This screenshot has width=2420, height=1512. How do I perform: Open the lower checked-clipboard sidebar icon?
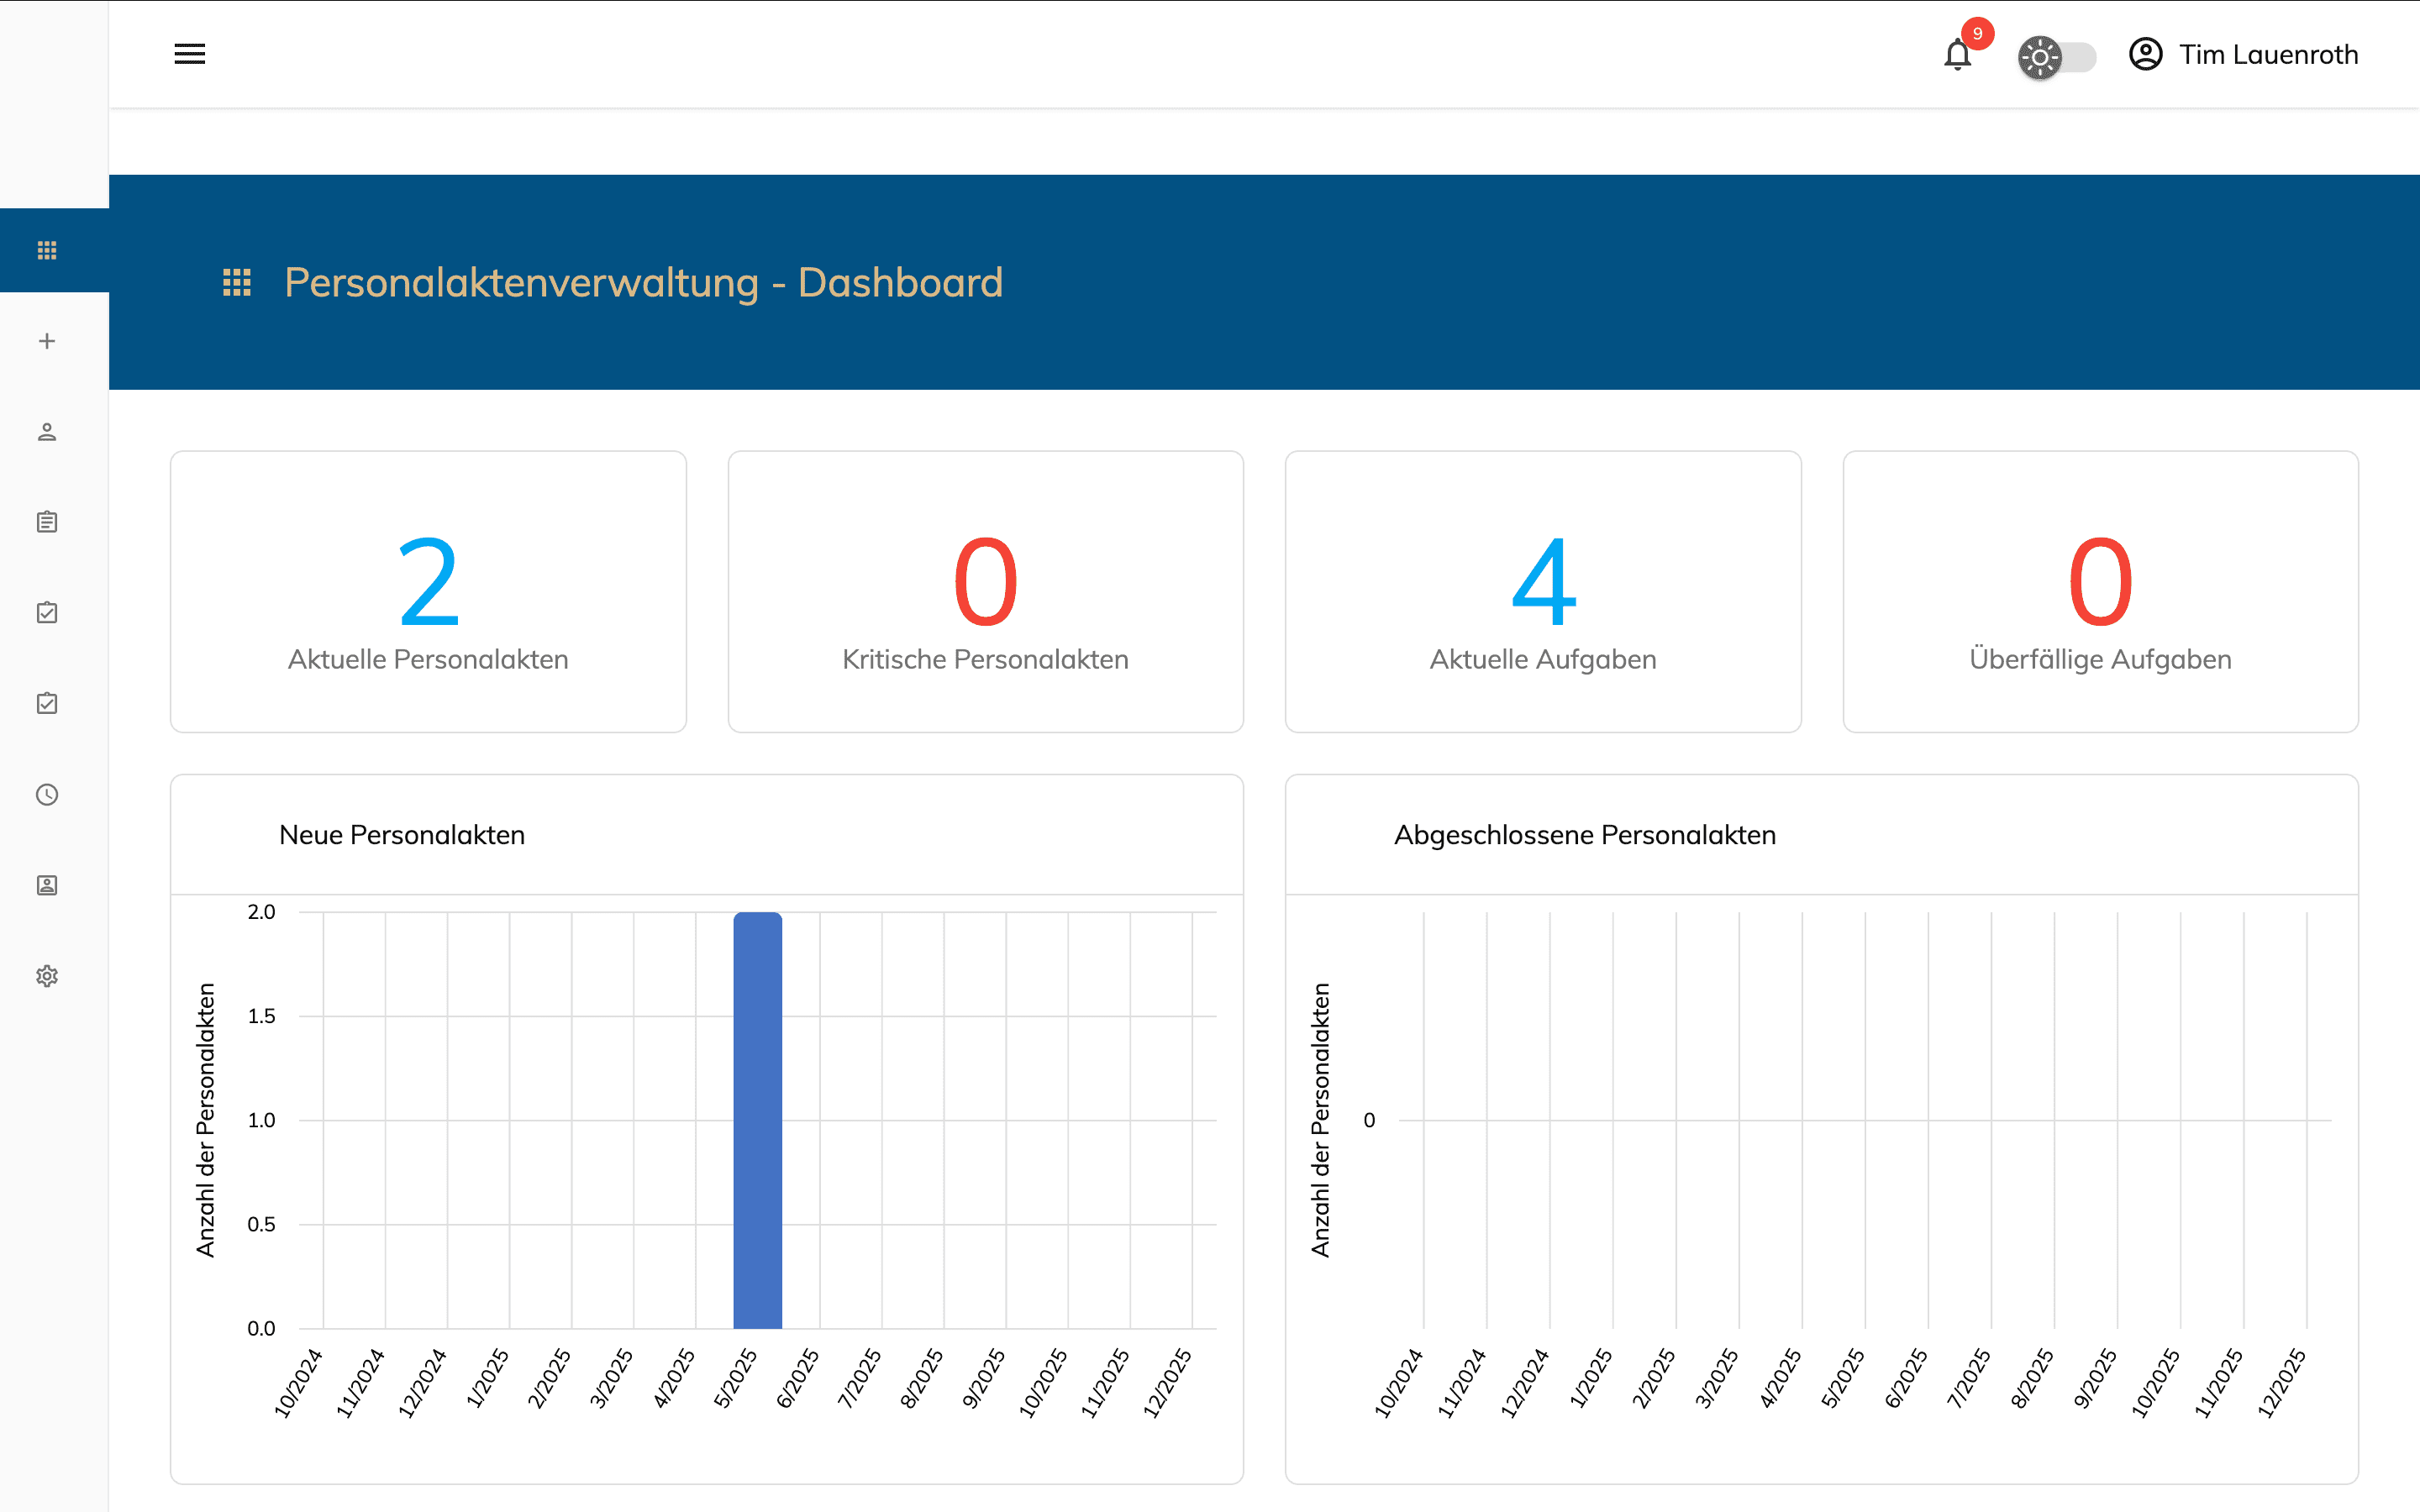pos(47,703)
